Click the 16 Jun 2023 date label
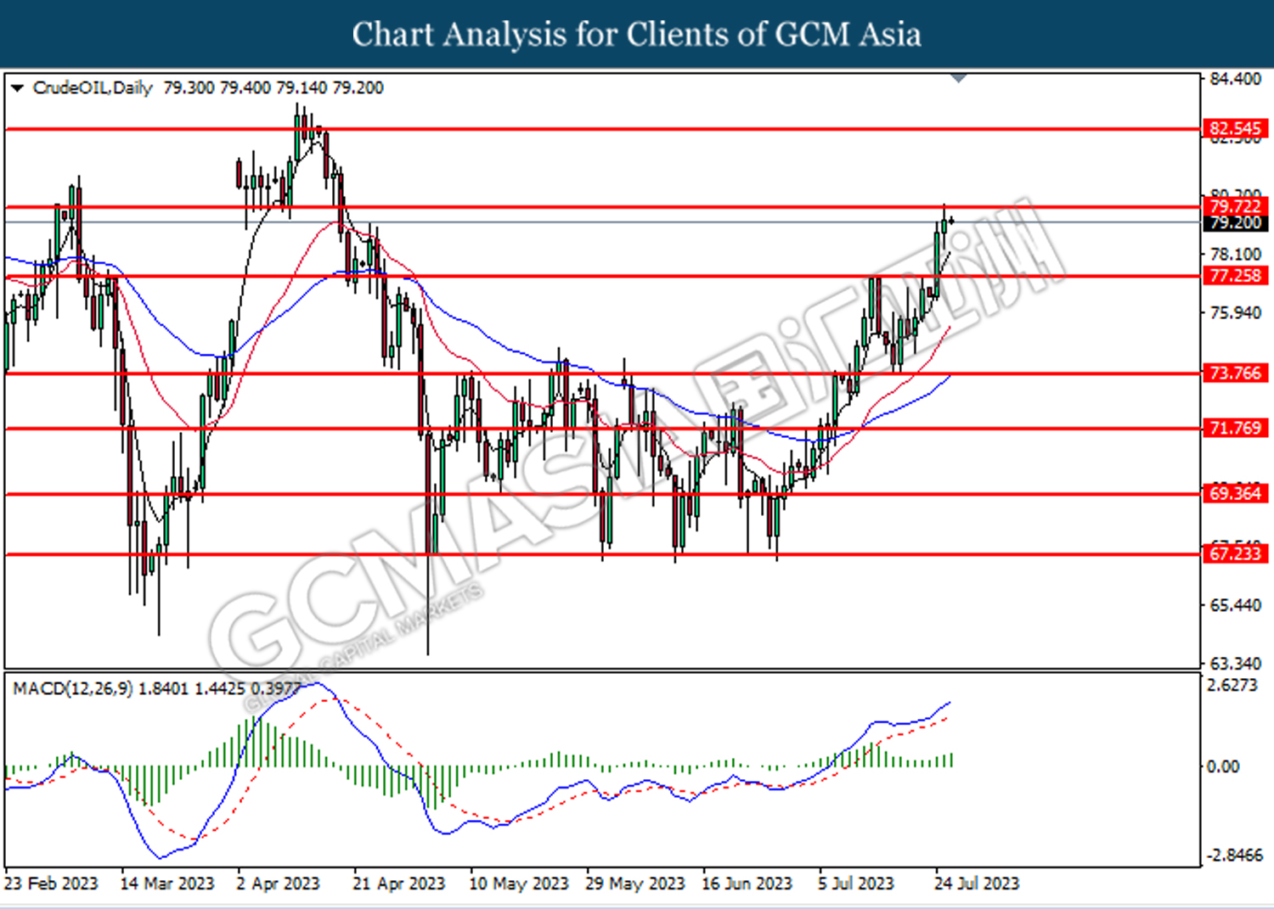This screenshot has width=1274, height=909. 747,884
